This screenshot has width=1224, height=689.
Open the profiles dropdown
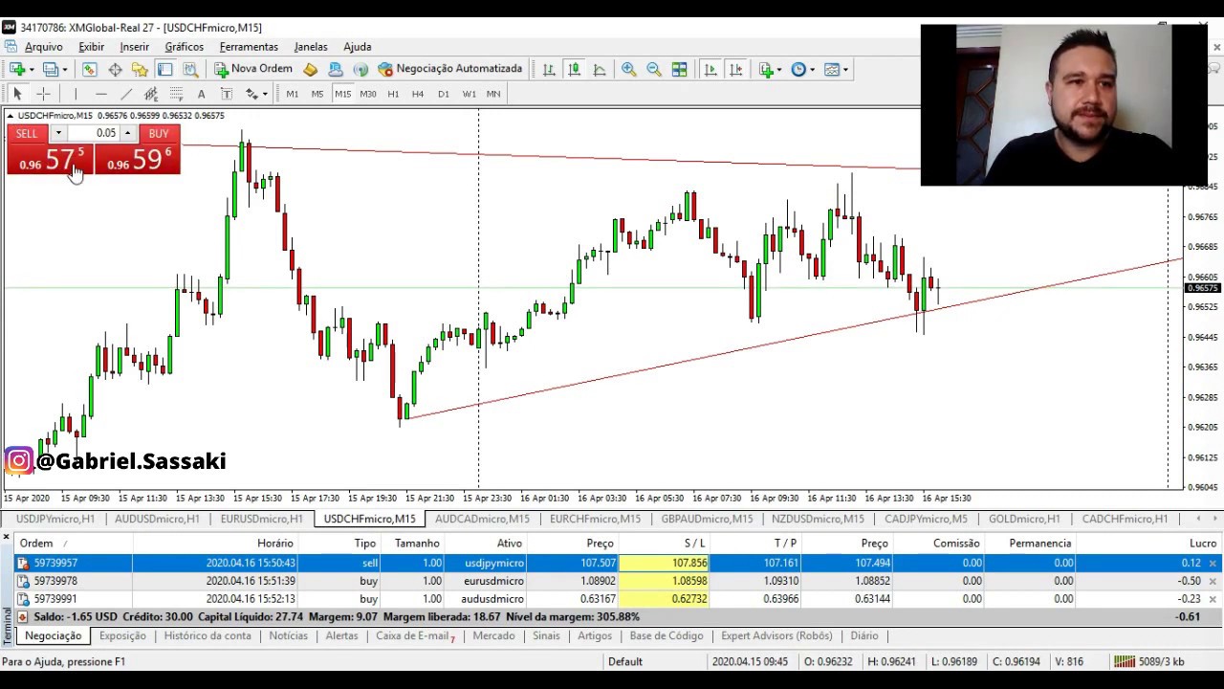(x=54, y=69)
